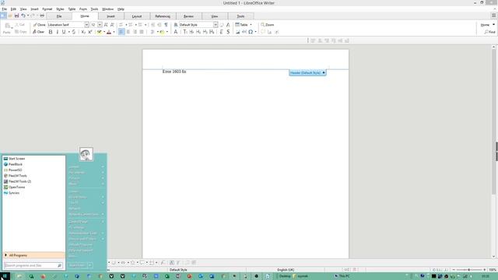Expand the font color dropdown arrow
The image size is (498, 280).
coord(114,32)
